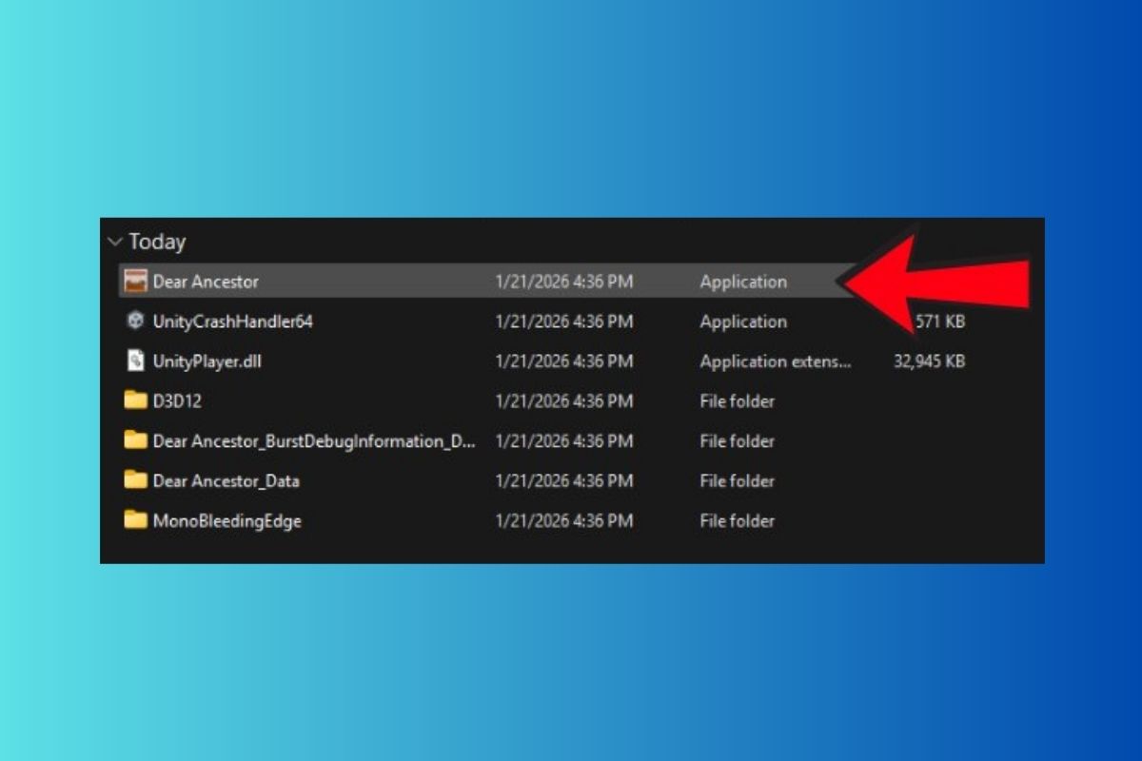This screenshot has height=761, width=1142.
Task: Click the Dear Ancestor_BurstDebugInformation folder icon
Action: 136,441
